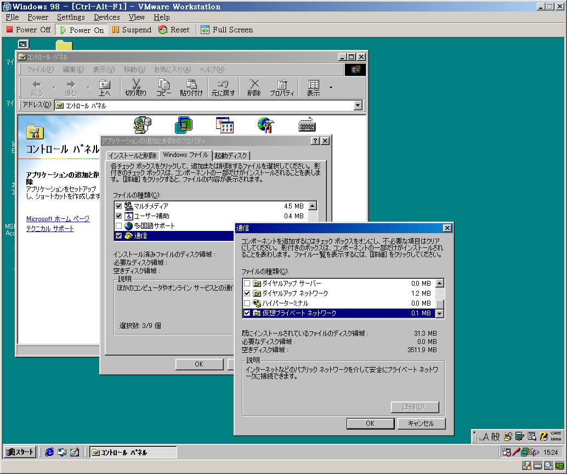Click the 元に戻す (undo) toolbar icon

[223, 88]
